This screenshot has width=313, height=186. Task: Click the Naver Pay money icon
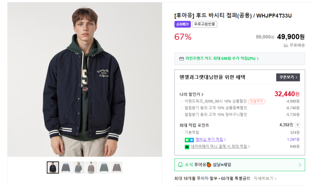click(187, 147)
